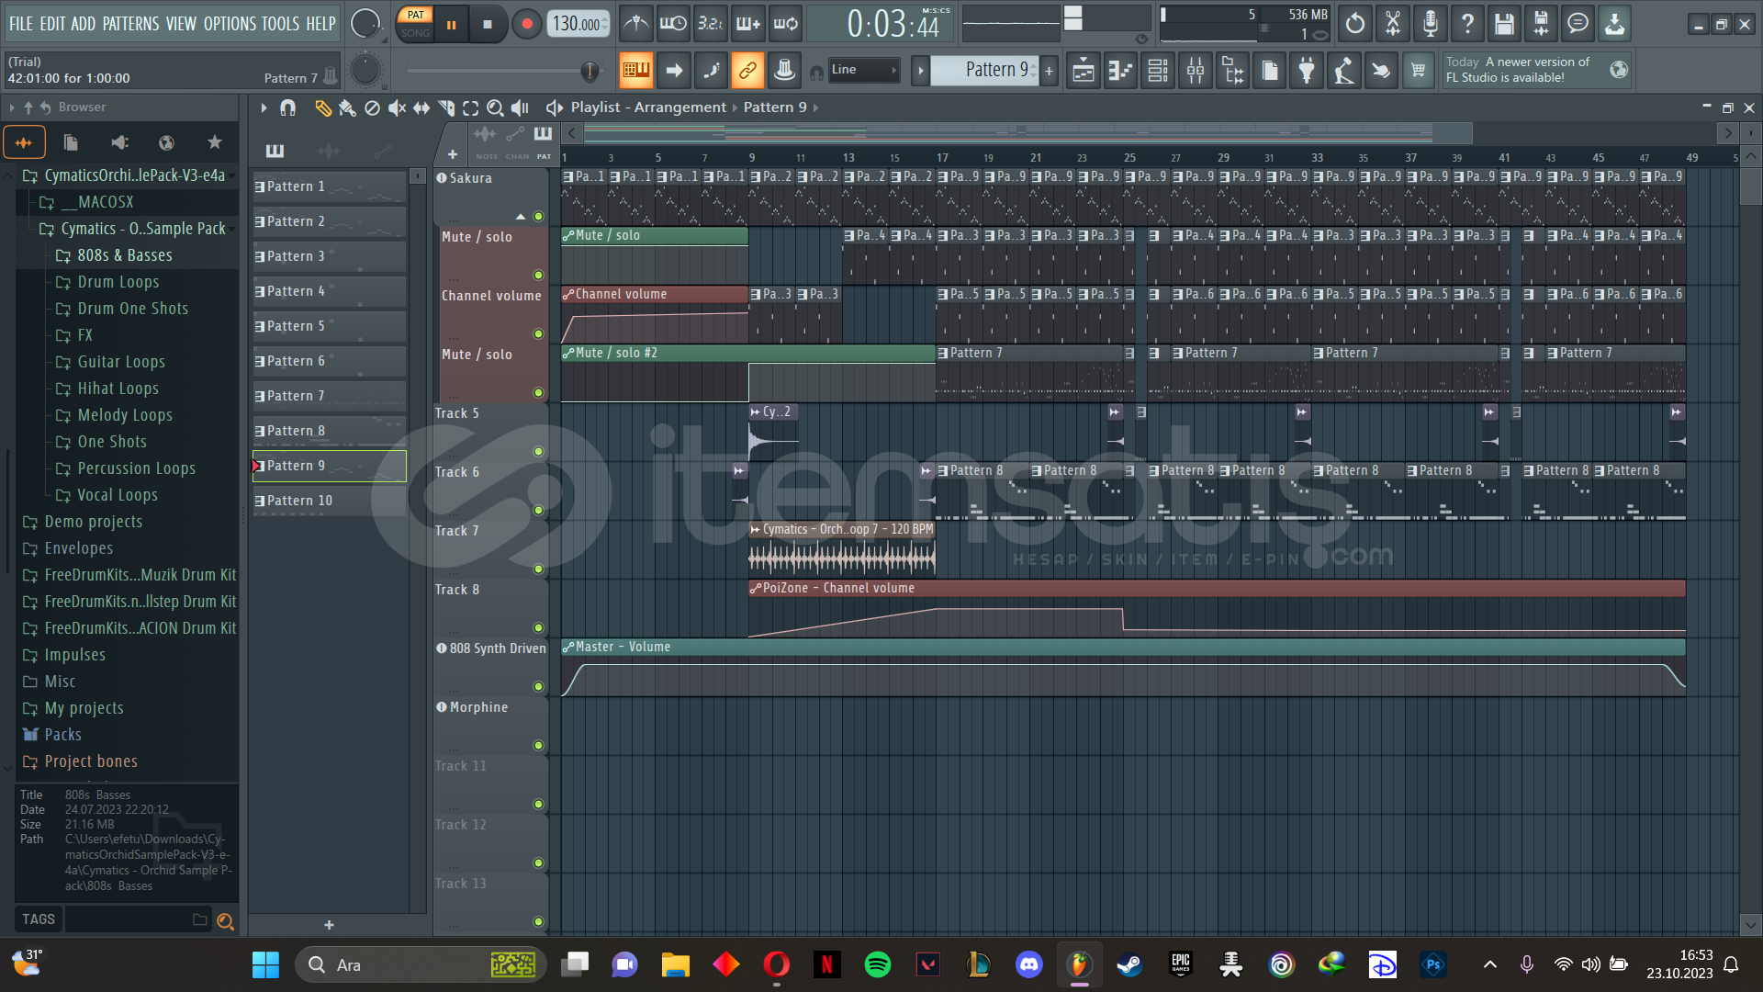
Task: Toggle loop recording button
Action: [785, 24]
